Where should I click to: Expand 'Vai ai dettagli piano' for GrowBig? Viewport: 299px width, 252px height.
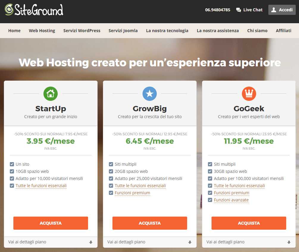[126, 242]
